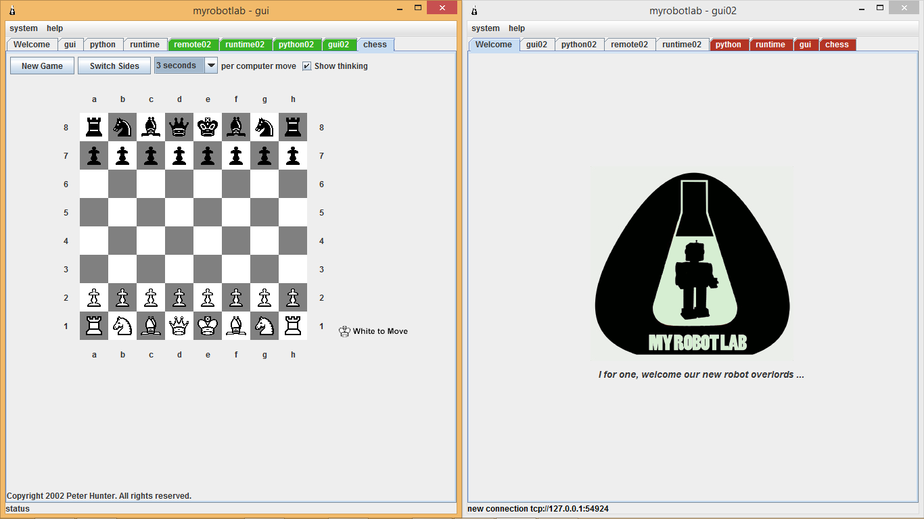Switch to green python02 tab
The width and height of the screenshot is (924, 519).
click(x=296, y=45)
